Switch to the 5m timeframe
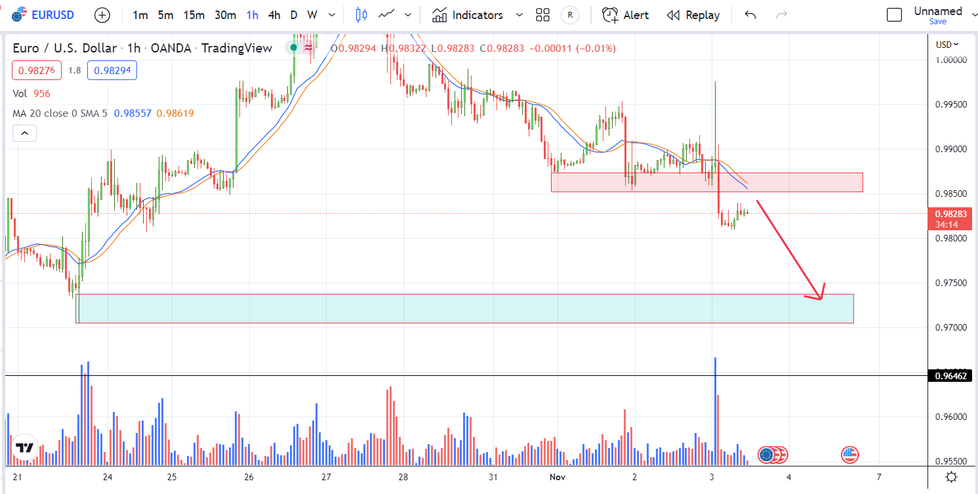 [x=165, y=14]
